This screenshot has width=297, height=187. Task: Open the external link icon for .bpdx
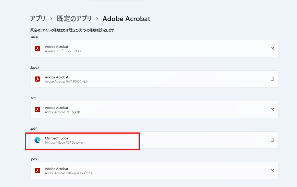pyautogui.click(x=272, y=79)
